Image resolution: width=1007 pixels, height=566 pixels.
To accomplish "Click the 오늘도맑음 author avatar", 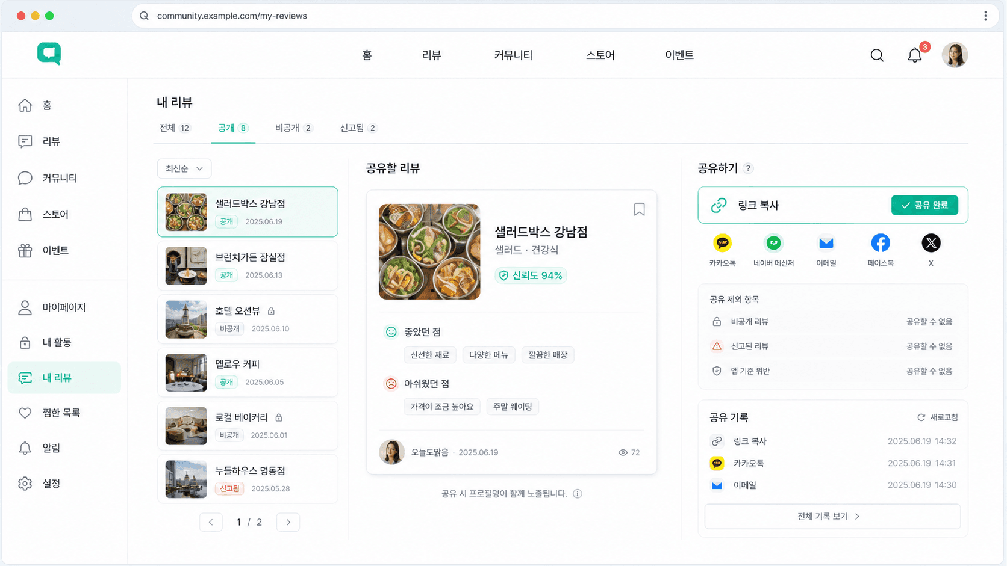I will click(x=391, y=452).
